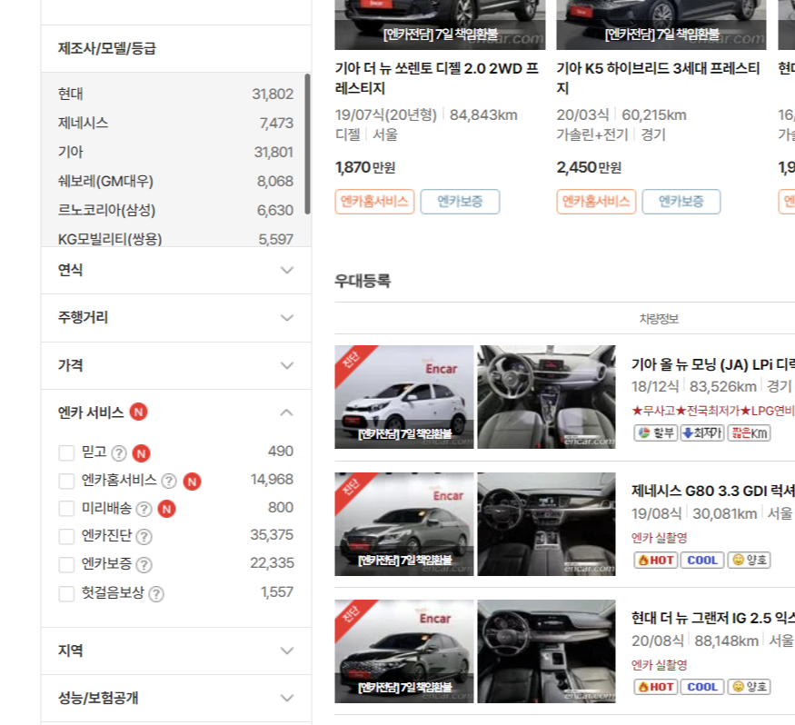Check the 헛걸음보상 filter checkbox
Screen dimensions: 795x725
click(66, 593)
